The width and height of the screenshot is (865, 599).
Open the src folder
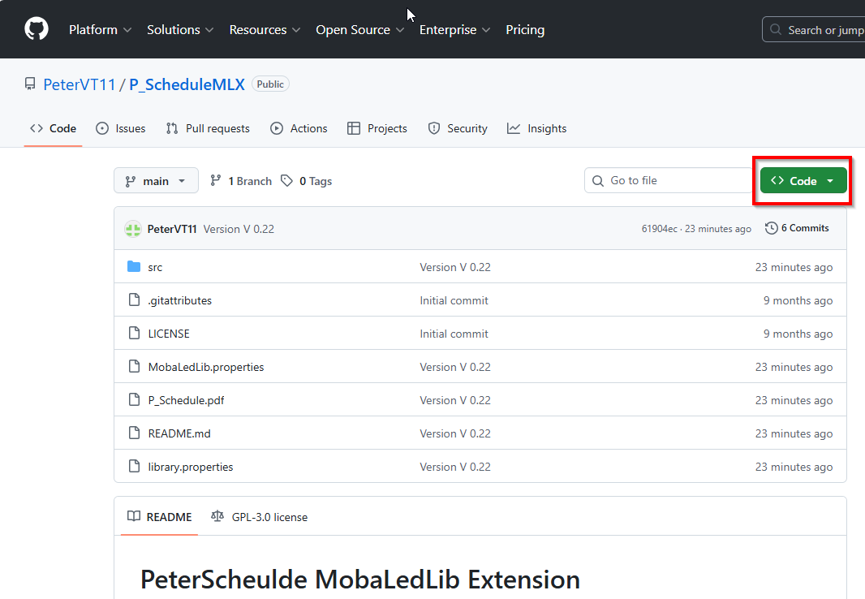(x=155, y=267)
